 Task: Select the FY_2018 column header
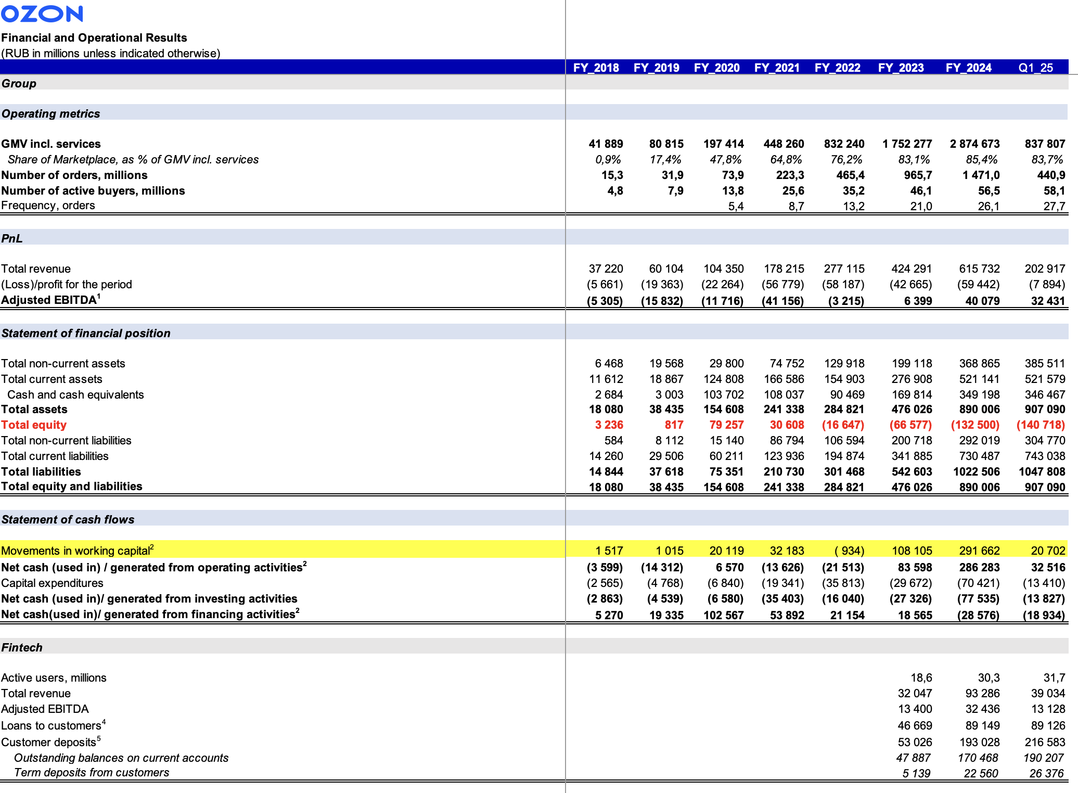coord(596,68)
